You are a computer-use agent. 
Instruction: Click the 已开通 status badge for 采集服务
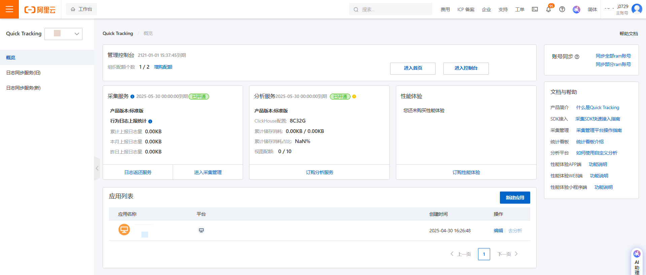[x=199, y=97]
